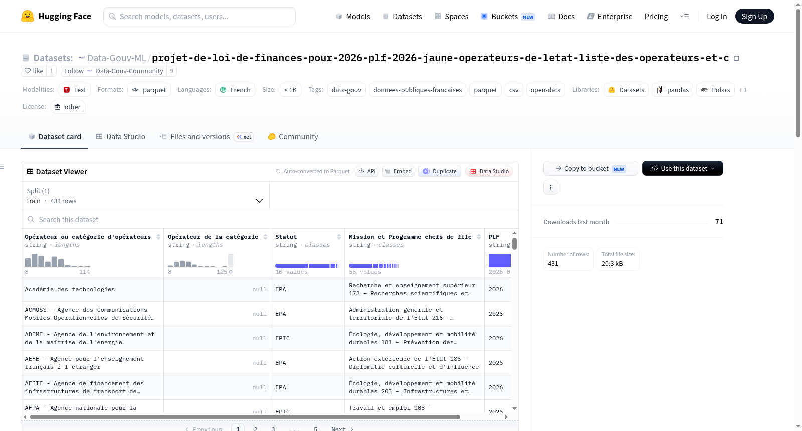Open Enterprise in the top navigation
Image resolution: width=802 pixels, height=431 pixels.
[x=610, y=16]
